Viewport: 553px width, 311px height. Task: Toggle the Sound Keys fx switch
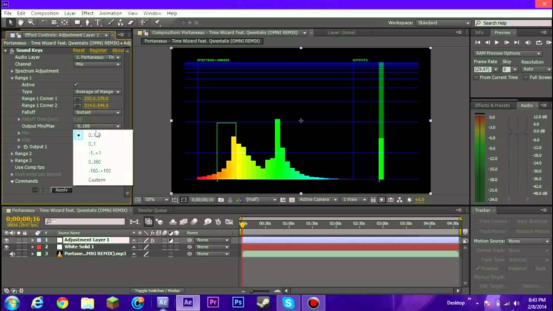pos(12,50)
